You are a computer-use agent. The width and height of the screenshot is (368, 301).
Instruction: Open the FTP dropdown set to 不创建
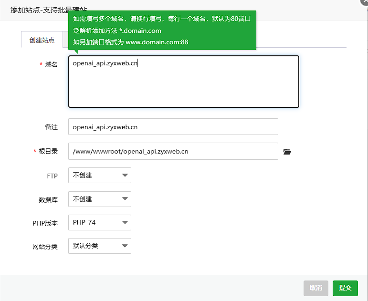click(99, 176)
